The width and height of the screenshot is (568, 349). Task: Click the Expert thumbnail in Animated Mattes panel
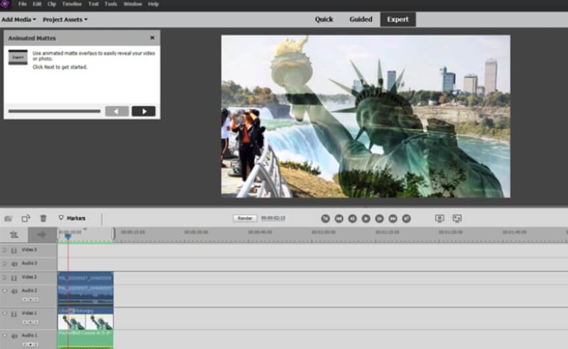18,57
